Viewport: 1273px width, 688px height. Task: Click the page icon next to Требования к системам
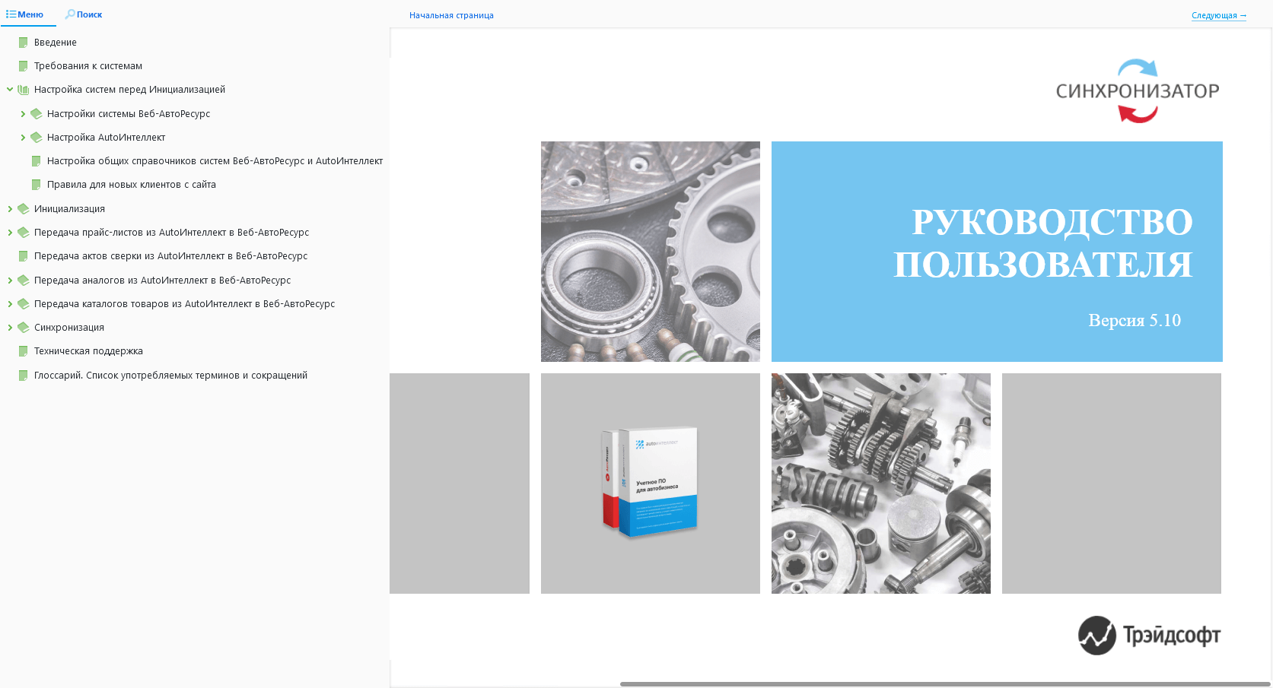(x=24, y=66)
